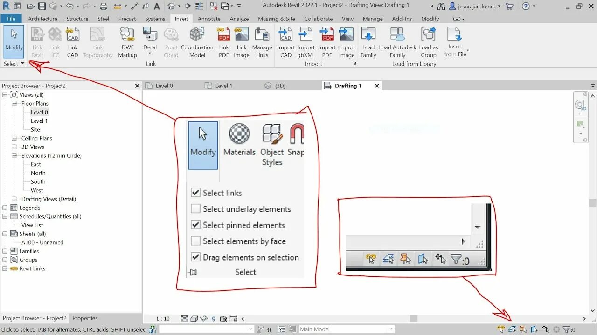Click the Load Family tool
Screen dimensions: 597x335
(x=368, y=43)
